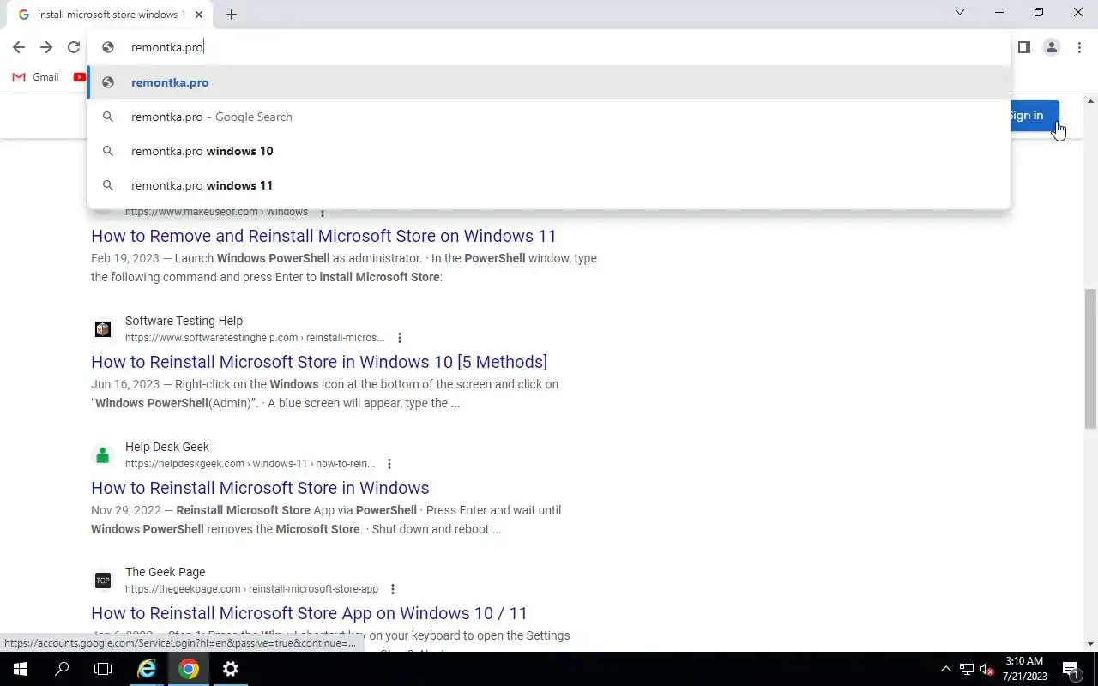Viewport: 1098px width, 686px height.
Task: Open the Chrome three-dot menu
Action: [1079, 47]
